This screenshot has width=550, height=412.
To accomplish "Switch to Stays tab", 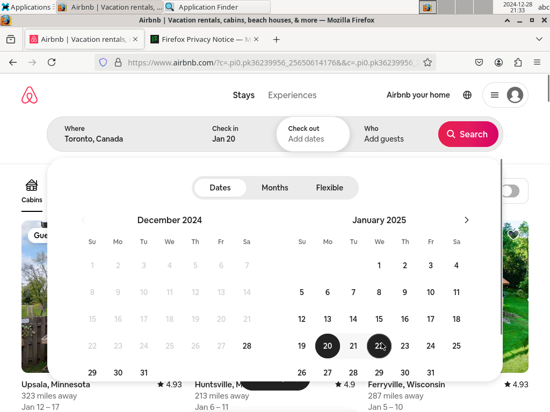I will click(243, 95).
